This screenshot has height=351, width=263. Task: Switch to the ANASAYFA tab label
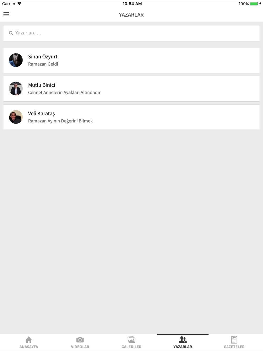coord(29,347)
